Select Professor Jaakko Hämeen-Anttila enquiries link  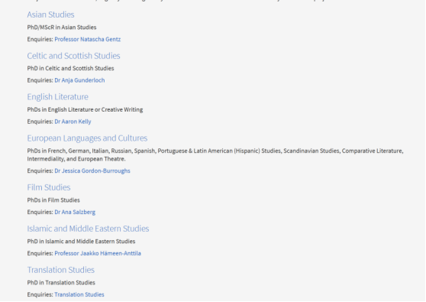pyautogui.click(x=98, y=253)
